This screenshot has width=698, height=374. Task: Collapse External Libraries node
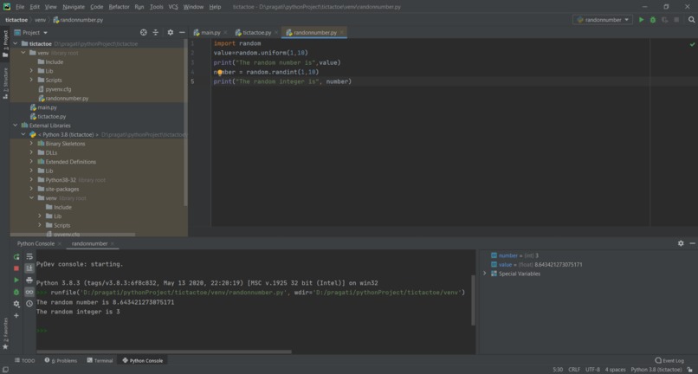point(15,126)
